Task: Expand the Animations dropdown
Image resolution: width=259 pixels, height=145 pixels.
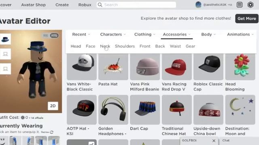Action: point(240,34)
